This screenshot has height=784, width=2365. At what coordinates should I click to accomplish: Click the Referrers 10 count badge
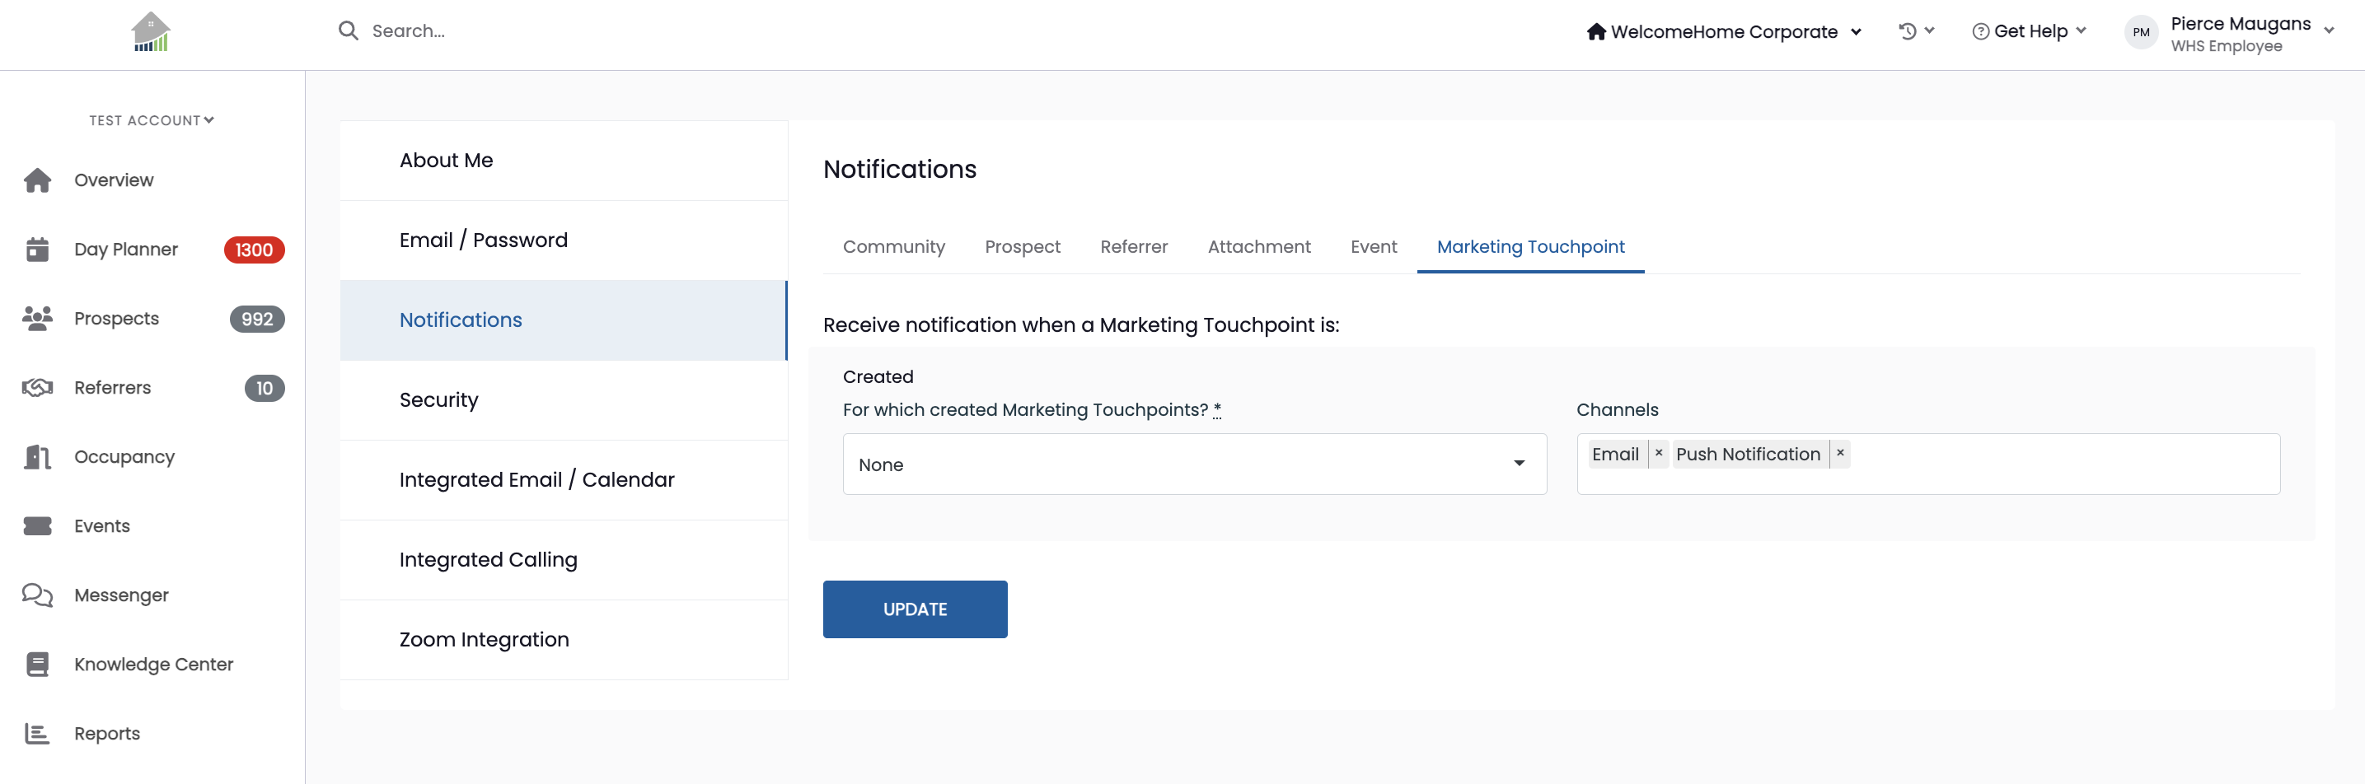point(265,389)
